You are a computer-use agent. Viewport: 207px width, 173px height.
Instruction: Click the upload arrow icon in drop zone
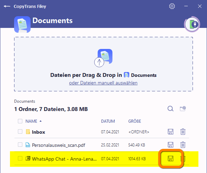(99, 62)
